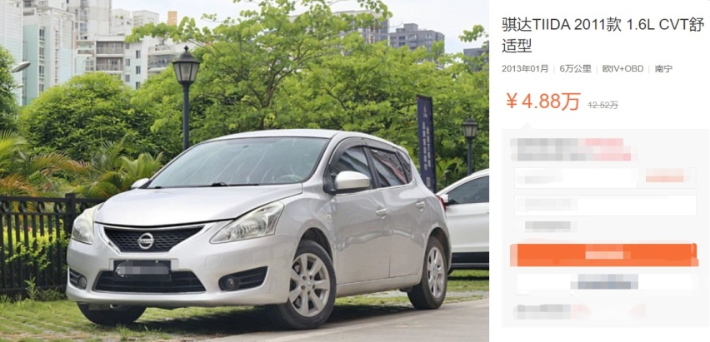The height and width of the screenshot is (342, 710).
Task: Click the 6万公里 mileage label
Action: pyautogui.click(x=575, y=69)
